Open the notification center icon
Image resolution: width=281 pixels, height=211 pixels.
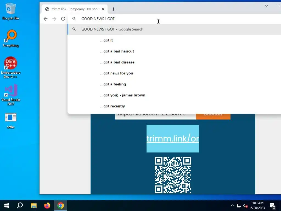click(272, 206)
